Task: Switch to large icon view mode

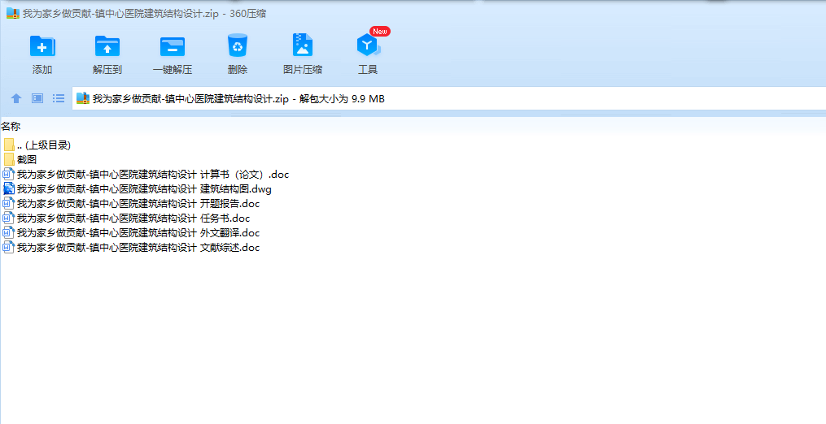Action: pyautogui.click(x=37, y=98)
